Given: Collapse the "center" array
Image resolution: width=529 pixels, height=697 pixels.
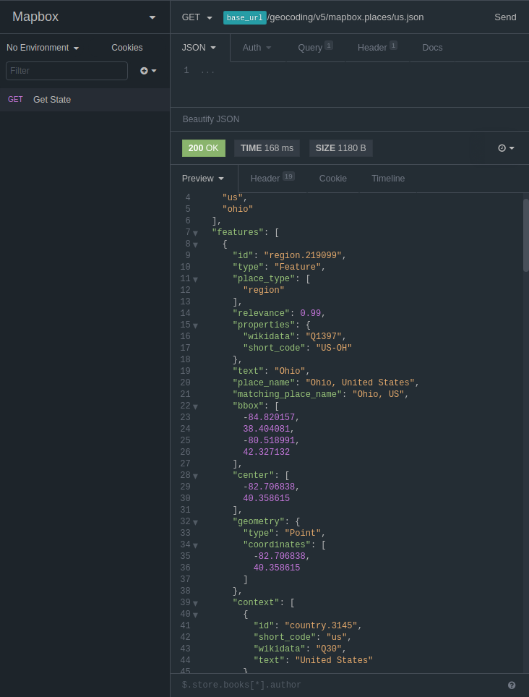Looking at the screenshot, I should (195, 476).
